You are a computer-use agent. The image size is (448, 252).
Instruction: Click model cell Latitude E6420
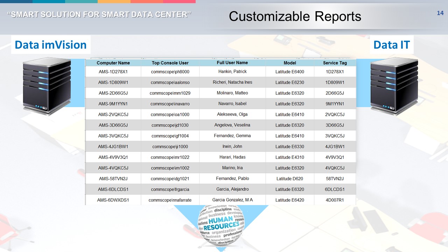tap(290, 200)
